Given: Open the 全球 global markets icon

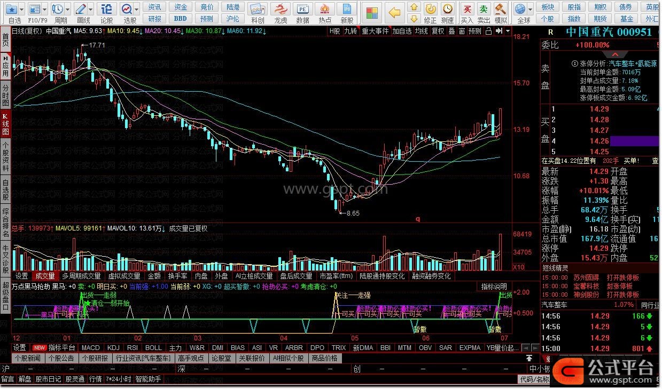Looking at the screenshot, I should point(520,9).
